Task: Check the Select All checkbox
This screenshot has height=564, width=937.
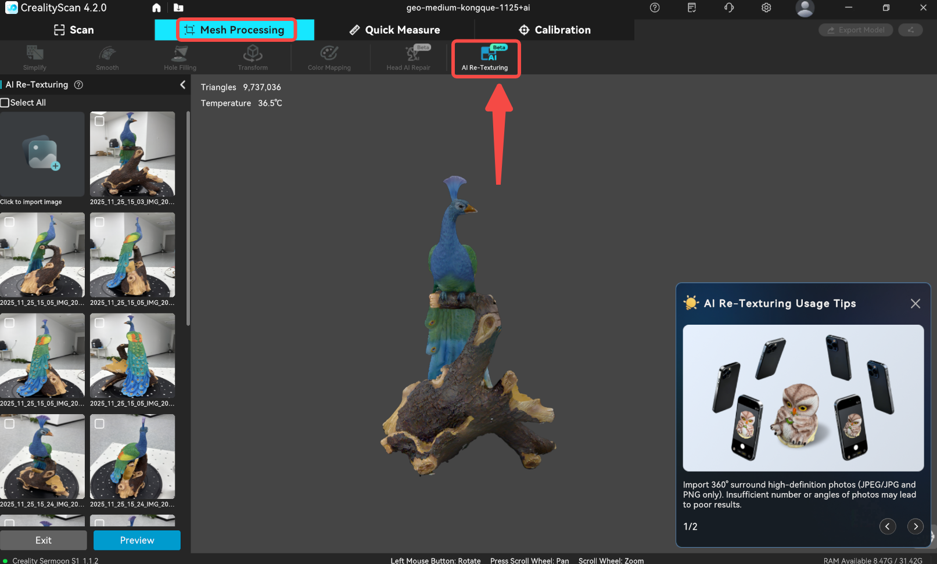Action: 5,103
